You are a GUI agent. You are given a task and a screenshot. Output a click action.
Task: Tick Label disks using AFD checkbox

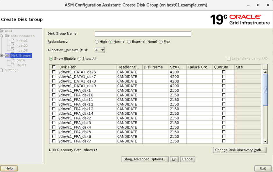(229, 59)
